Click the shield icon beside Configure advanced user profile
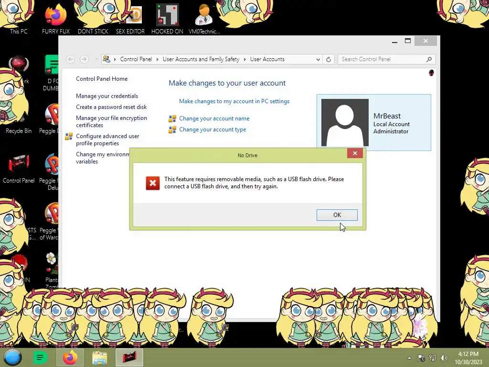 (69, 136)
